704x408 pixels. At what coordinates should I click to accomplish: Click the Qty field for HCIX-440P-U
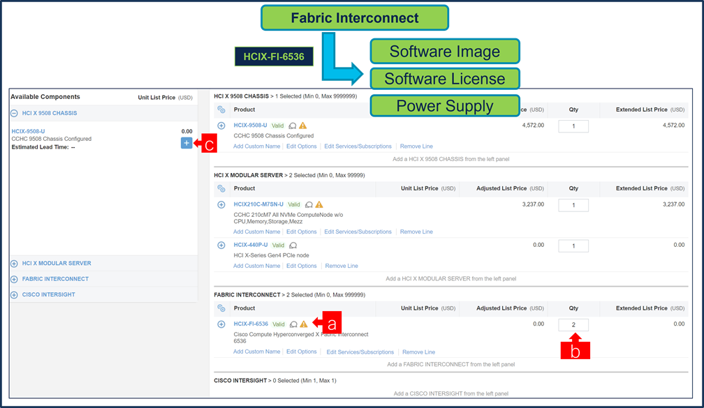(x=573, y=246)
